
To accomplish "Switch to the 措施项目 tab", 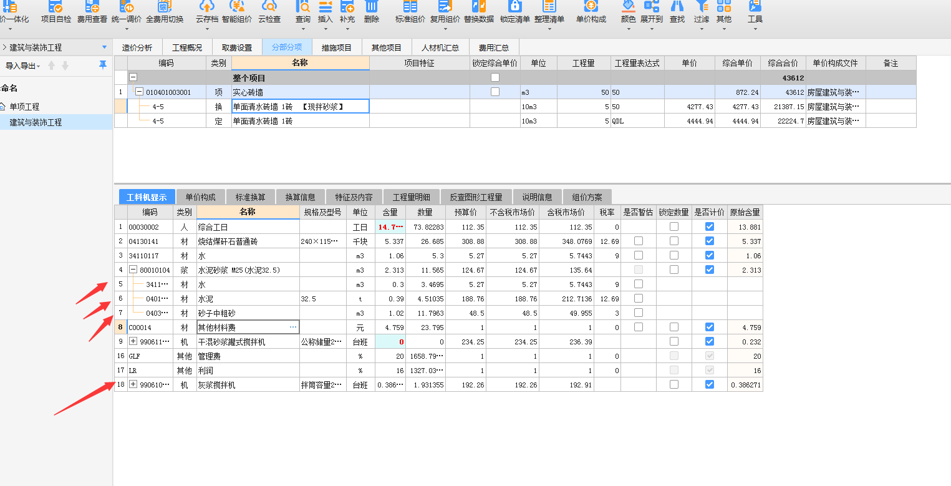I will click(337, 47).
